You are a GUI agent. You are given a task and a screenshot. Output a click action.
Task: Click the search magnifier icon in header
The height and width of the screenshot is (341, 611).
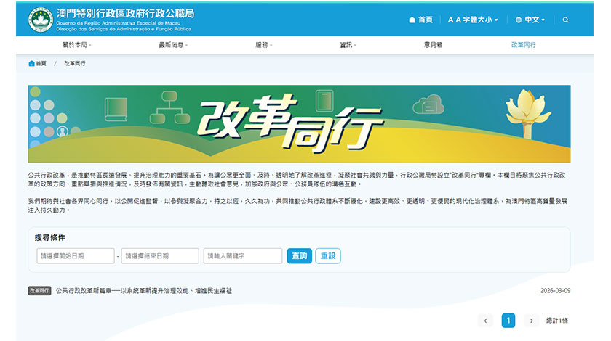click(x=565, y=20)
